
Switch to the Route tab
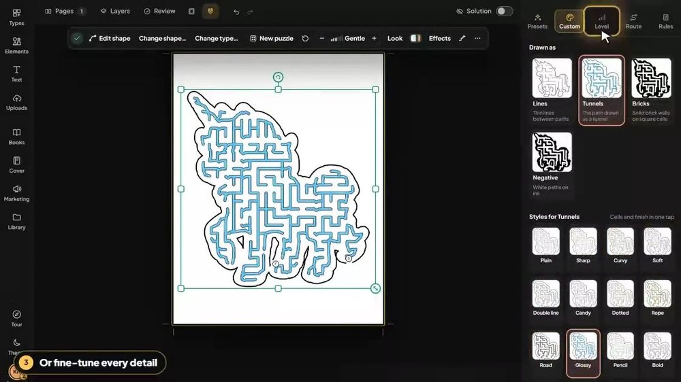click(x=633, y=21)
